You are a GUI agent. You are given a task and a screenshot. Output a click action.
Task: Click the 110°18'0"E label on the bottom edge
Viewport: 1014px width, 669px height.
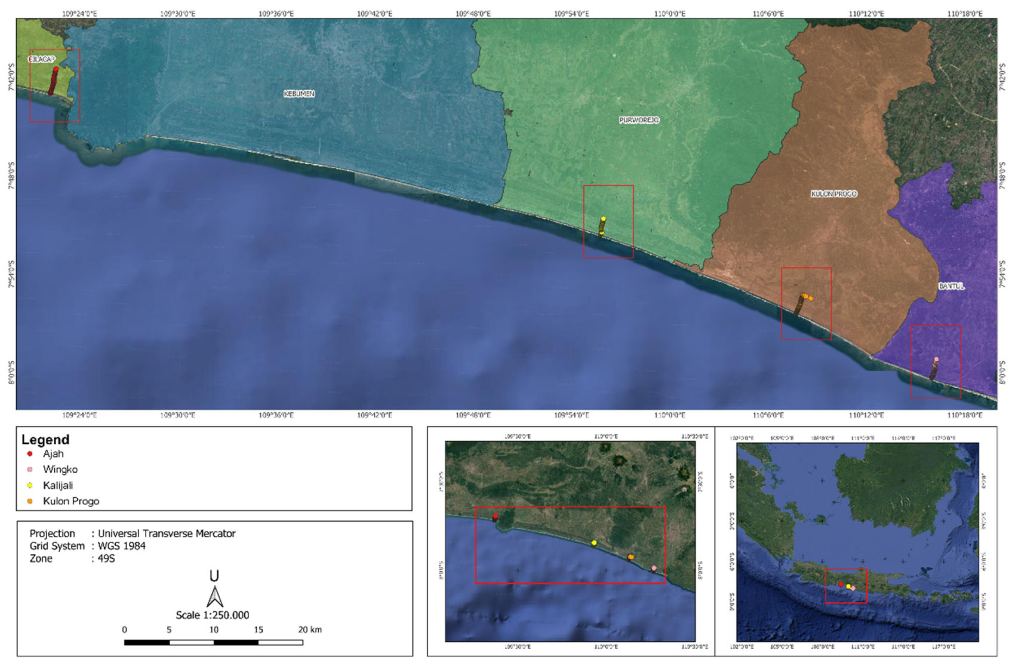coord(965,415)
